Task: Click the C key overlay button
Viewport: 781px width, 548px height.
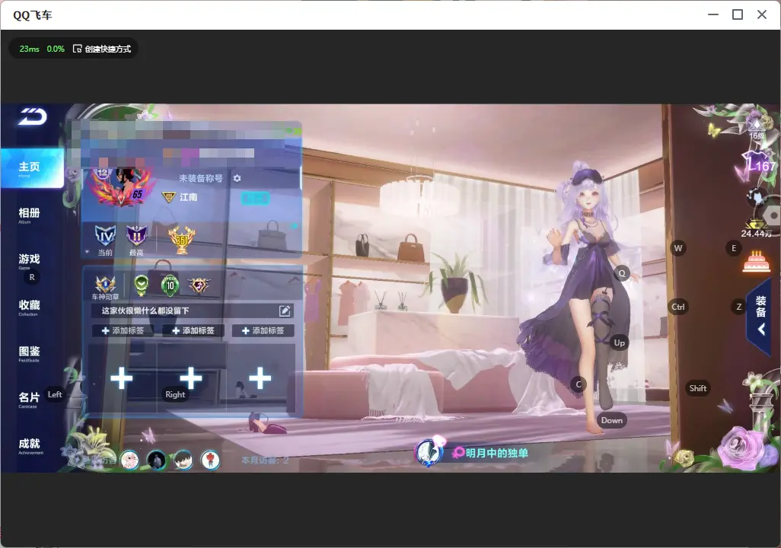Action: (x=579, y=384)
